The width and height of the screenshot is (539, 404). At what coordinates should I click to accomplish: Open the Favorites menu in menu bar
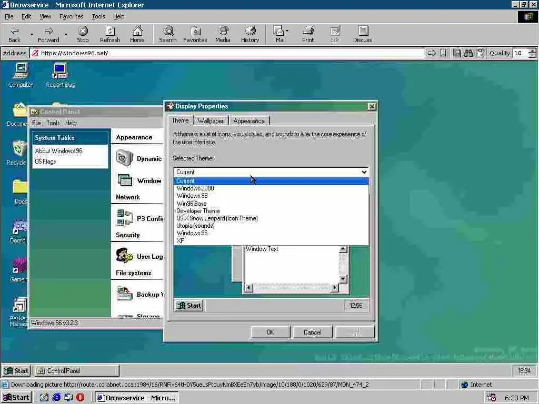[71, 16]
